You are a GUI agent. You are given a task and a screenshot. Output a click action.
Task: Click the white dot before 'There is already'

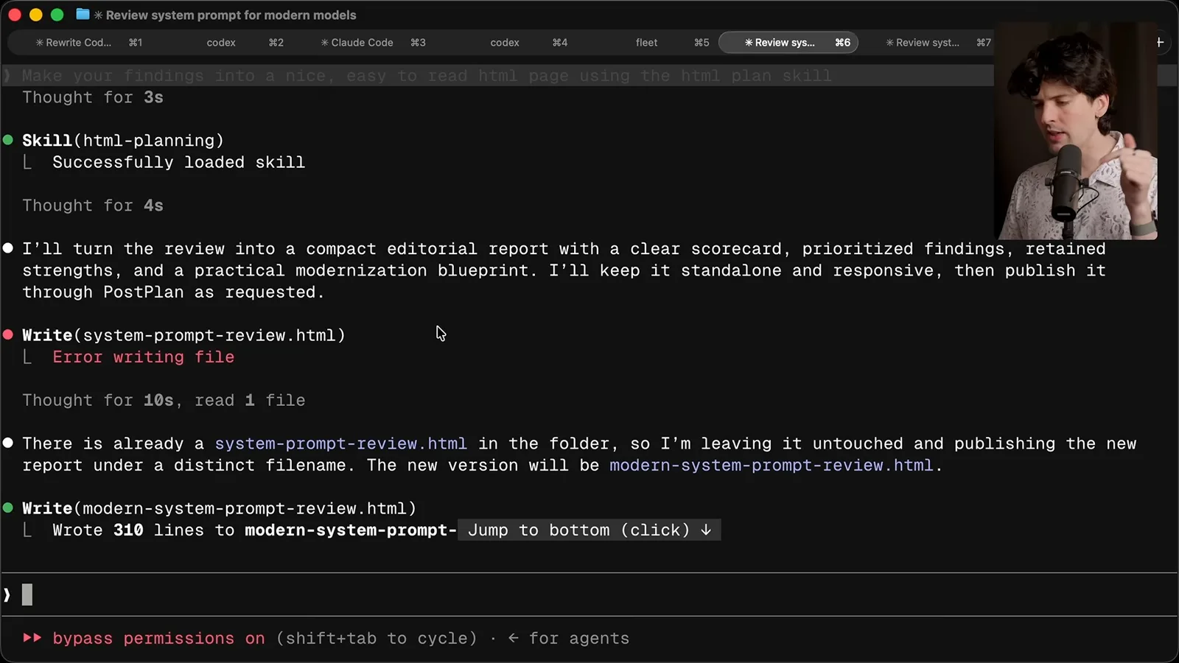click(x=8, y=443)
